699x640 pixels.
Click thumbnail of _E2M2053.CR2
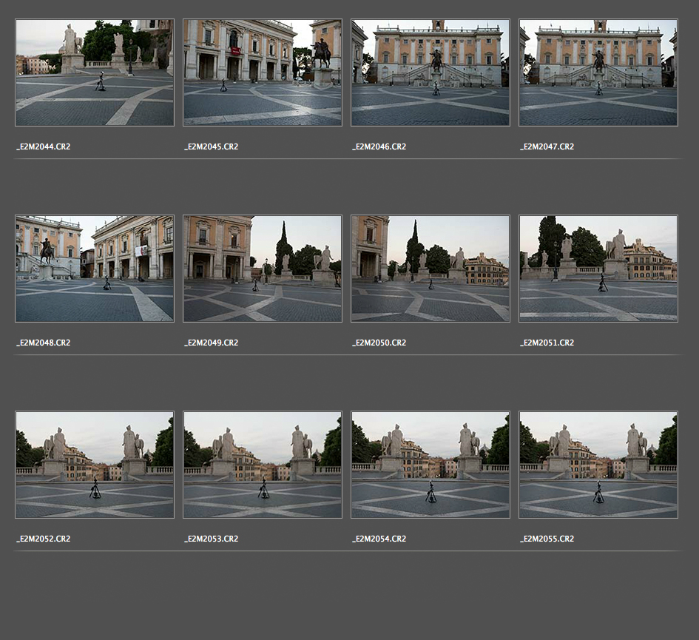(263, 465)
